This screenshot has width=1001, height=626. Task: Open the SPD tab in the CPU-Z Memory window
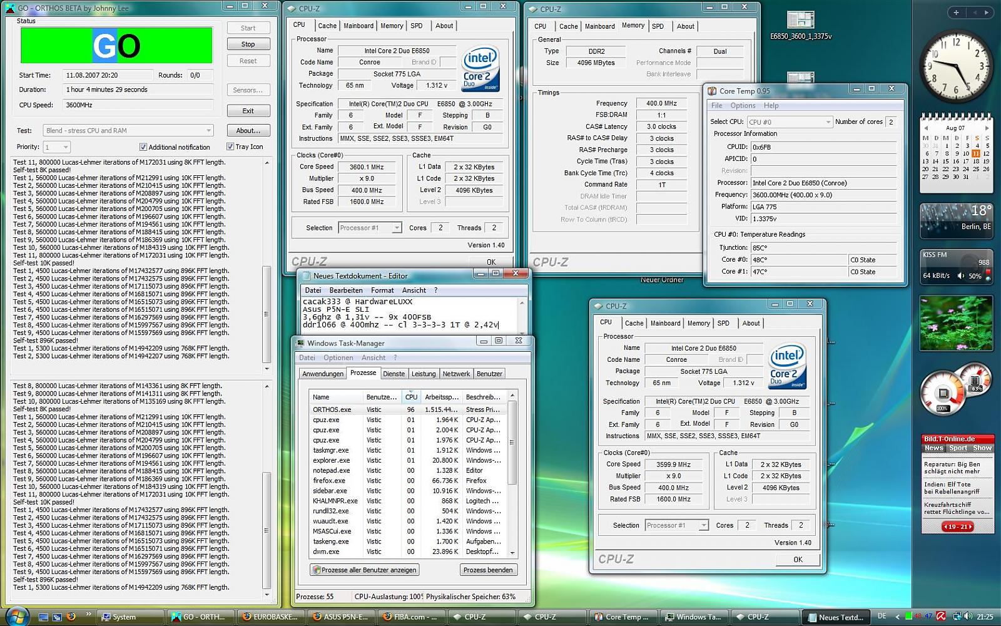658,26
